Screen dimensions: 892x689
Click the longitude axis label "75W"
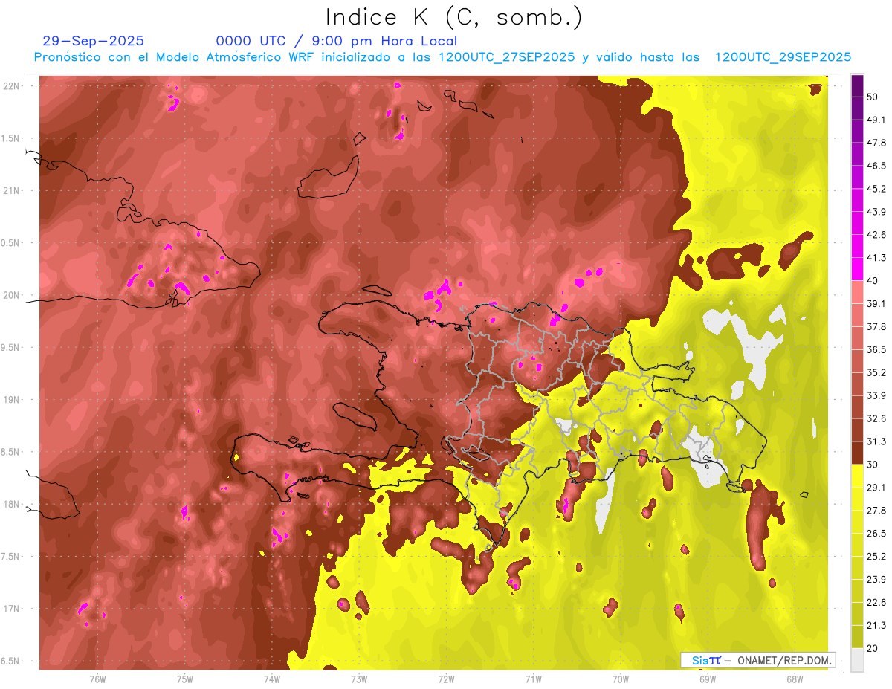coord(185,679)
